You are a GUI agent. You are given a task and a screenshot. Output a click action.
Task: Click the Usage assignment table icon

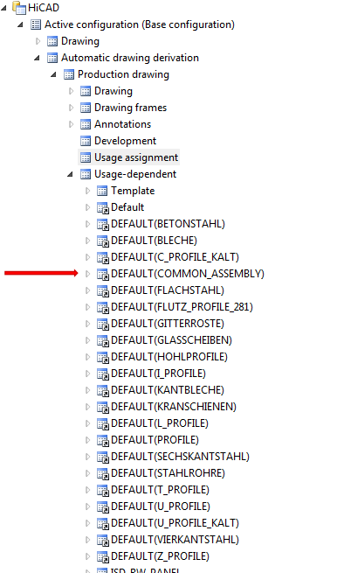(86, 157)
